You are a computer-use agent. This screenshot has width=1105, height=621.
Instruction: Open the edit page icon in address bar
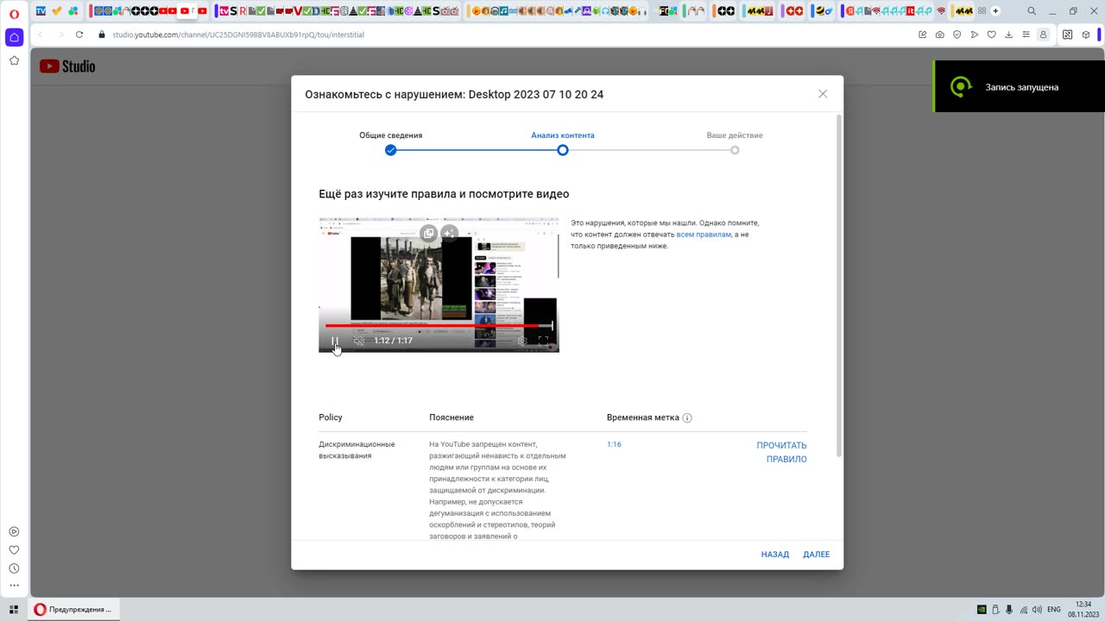click(x=923, y=34)
